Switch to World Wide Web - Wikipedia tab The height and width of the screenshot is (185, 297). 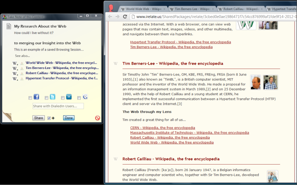[143, 9]
